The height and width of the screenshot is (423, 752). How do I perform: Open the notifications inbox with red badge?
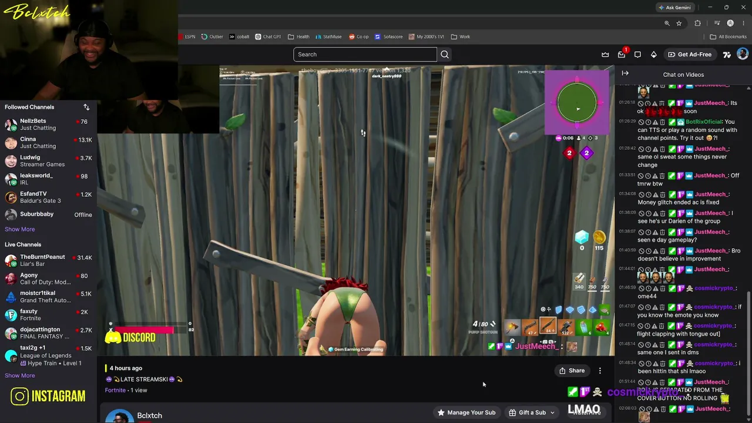click(622, 55)
